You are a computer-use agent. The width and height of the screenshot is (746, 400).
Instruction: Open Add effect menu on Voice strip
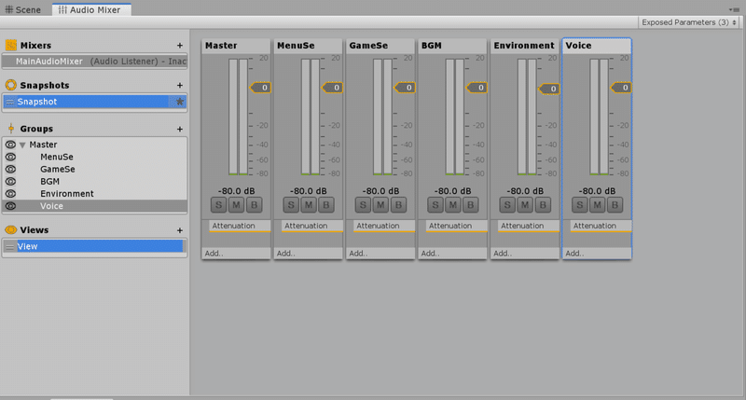pos(597,254)
